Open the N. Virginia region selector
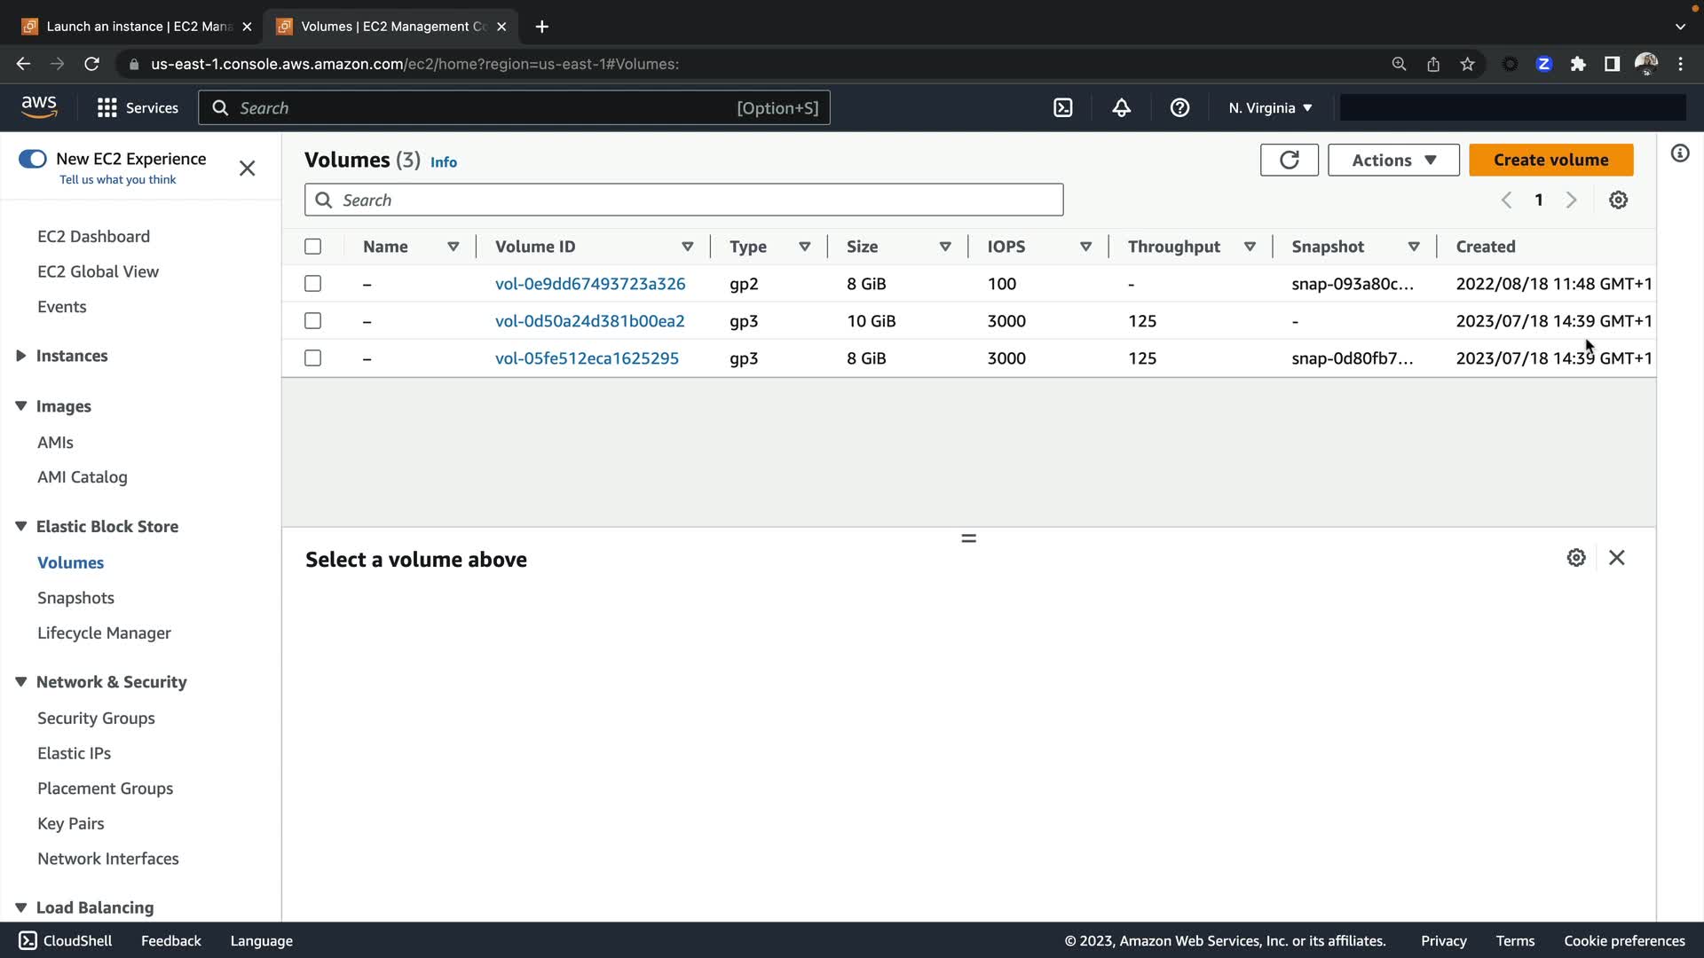This screenshot has height=958, width=1704. (1269, 108)
